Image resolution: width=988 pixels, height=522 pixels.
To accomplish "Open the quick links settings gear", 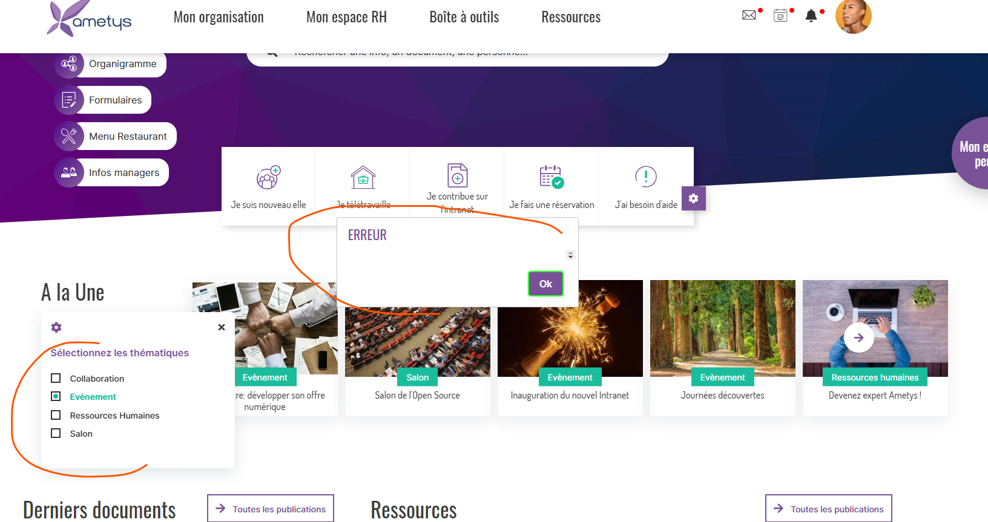I will 694,198.
